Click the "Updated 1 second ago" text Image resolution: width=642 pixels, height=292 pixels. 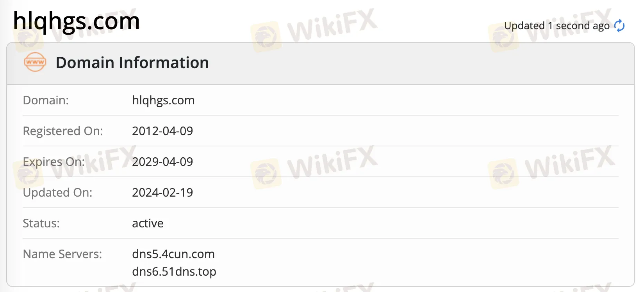click(x=556, y=26)
